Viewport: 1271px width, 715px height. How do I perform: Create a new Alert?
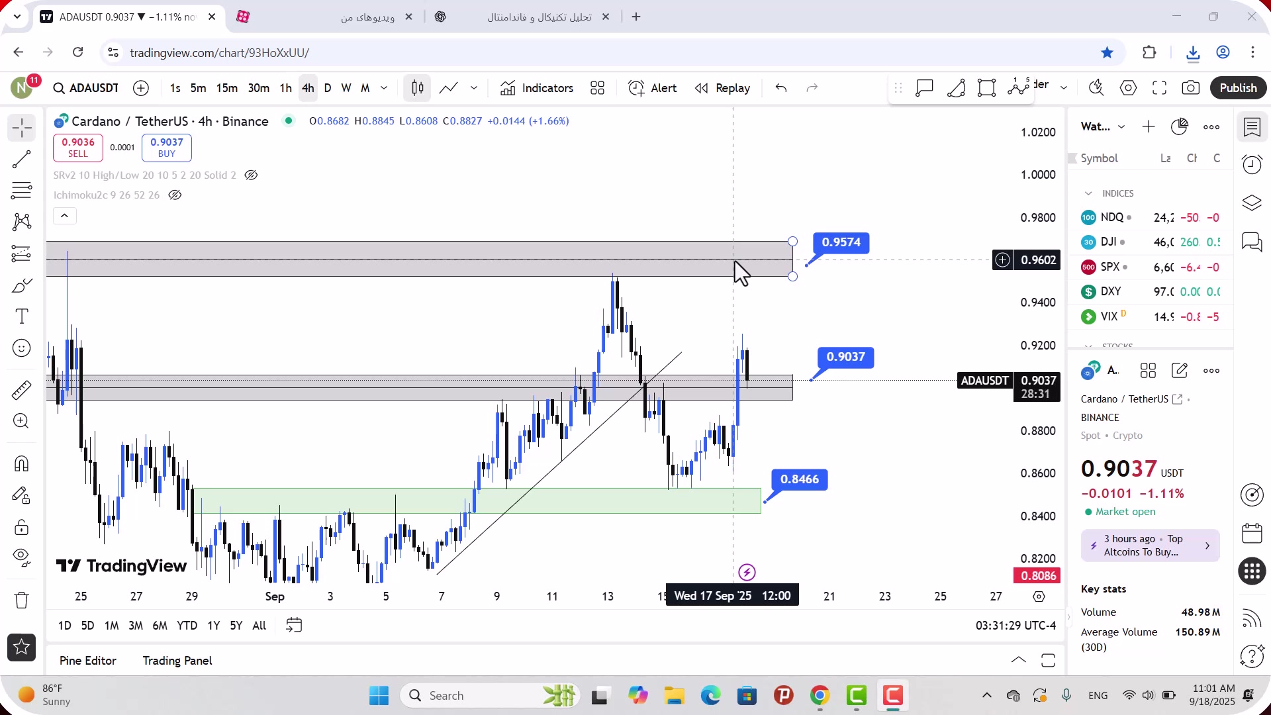click(653, 88)
